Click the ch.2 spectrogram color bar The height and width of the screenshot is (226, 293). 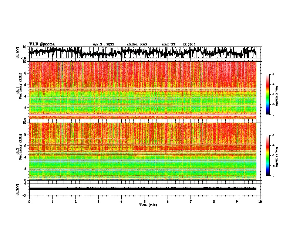coord(267,155)
